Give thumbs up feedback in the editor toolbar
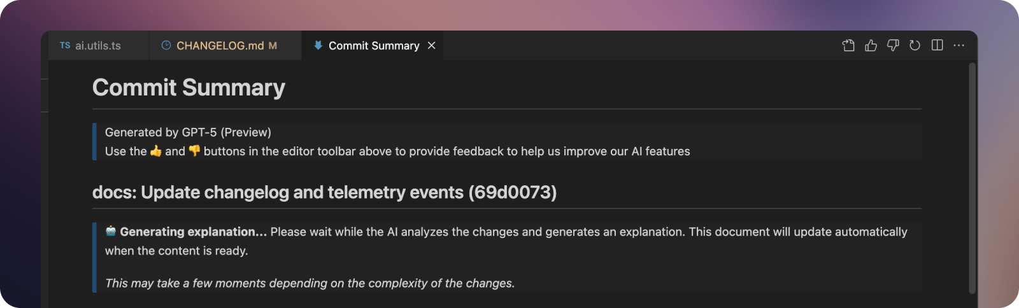Viewport: 1019px width, 308px height. tap(871, 45)
